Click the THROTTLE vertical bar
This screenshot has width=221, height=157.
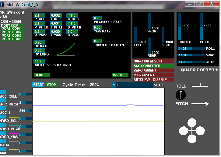pos(179,27)
